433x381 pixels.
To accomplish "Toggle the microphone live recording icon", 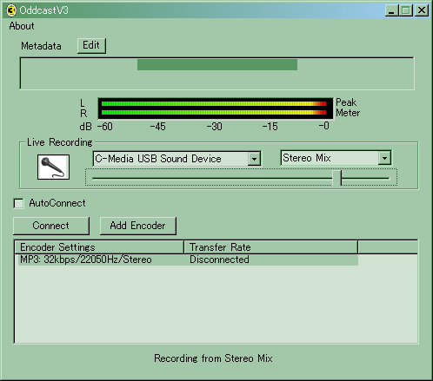I will [53, 167].
